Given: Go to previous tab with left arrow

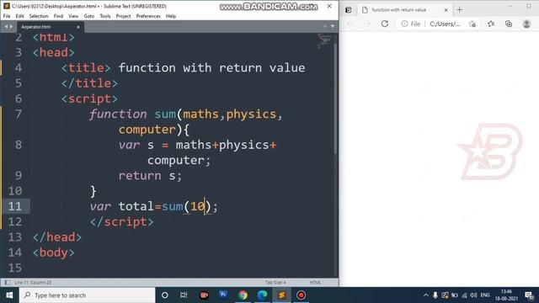Looking at the screenshot, I should pyautogui.click(x=6, y=26).
